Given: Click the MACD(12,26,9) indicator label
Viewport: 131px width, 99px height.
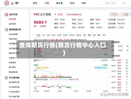Looking at the screenshot, I should (42, 80).
